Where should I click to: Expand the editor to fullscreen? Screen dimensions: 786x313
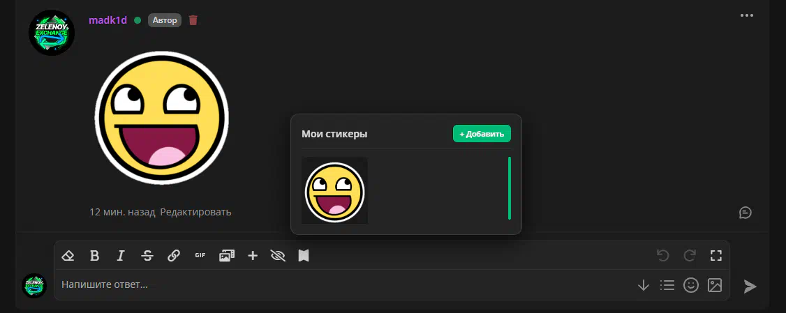pos(715,256)
